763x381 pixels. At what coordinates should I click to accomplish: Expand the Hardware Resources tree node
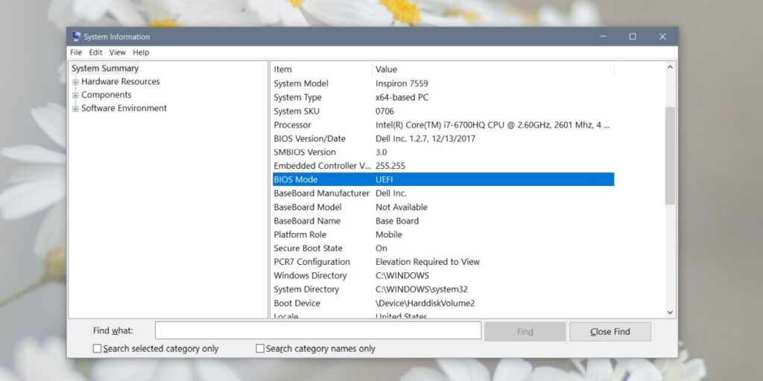click(75, 82)
